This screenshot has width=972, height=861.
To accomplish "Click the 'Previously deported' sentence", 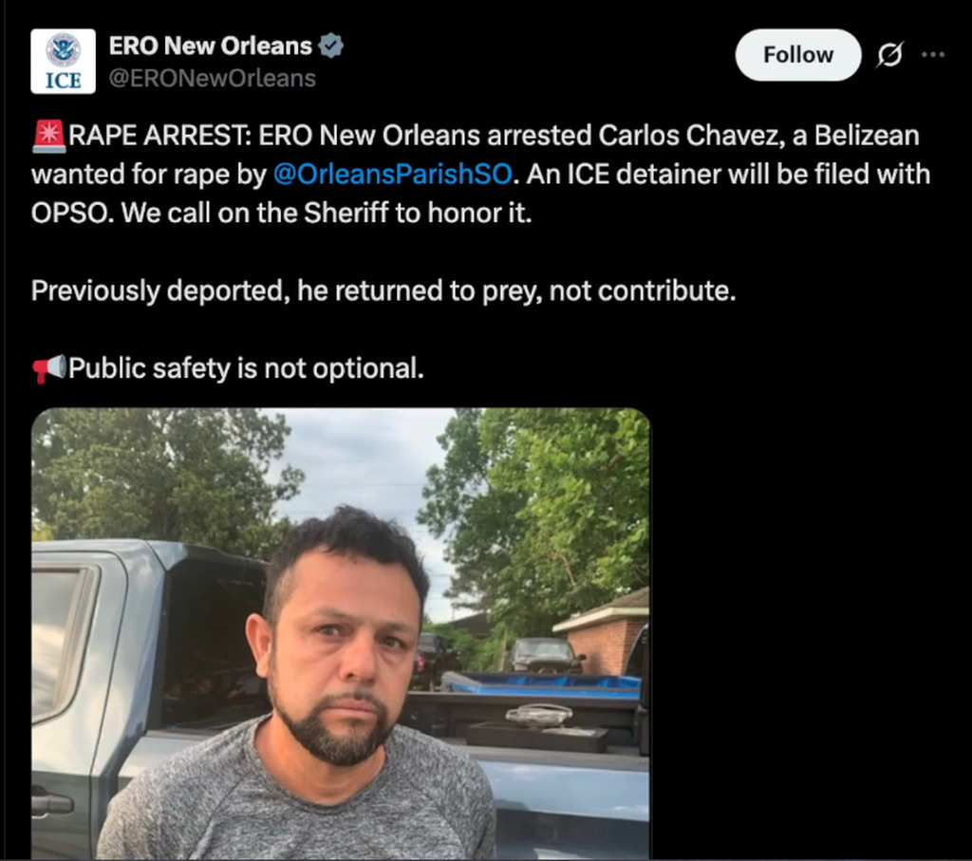I will point(383,290).
